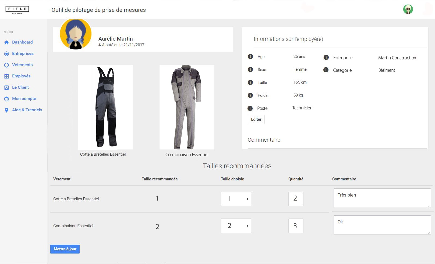Open size dropdown for Cotte a Bretelles
Image resolution: width=435 pixels, height=264 pixels.
[236, 199]
